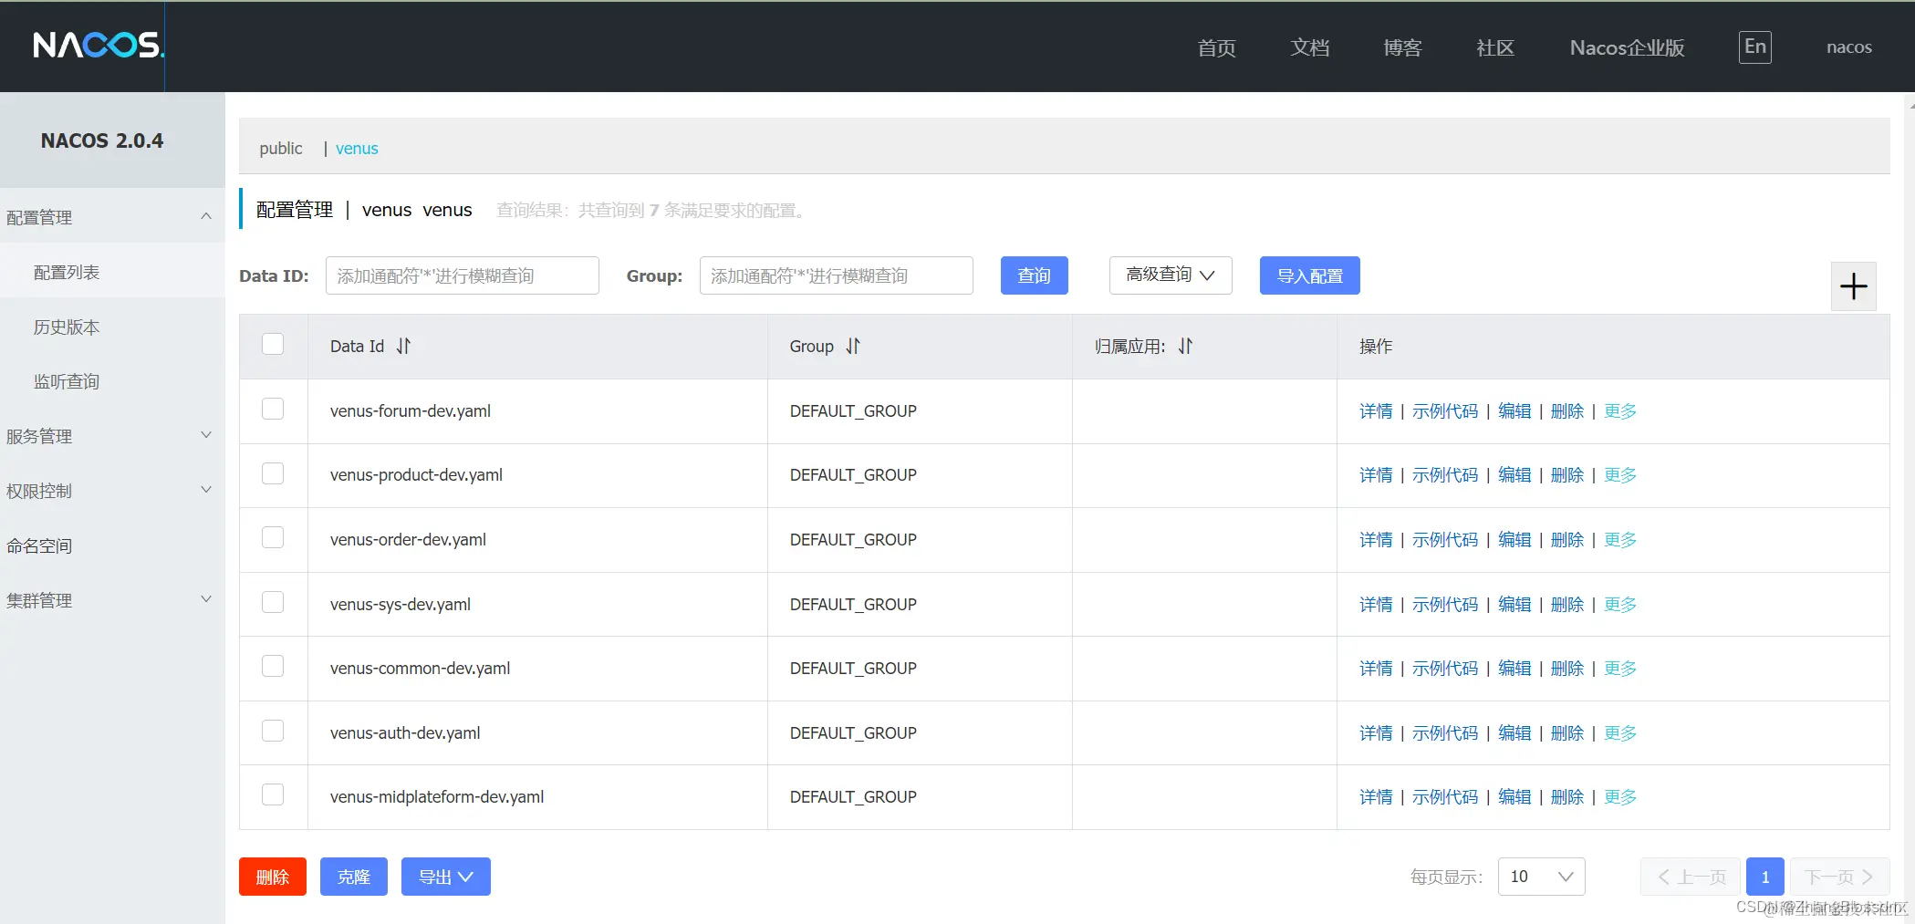Sort by 归属应用 column icon
This screenshot has width=1915, height=924.
click(1185, 346)
